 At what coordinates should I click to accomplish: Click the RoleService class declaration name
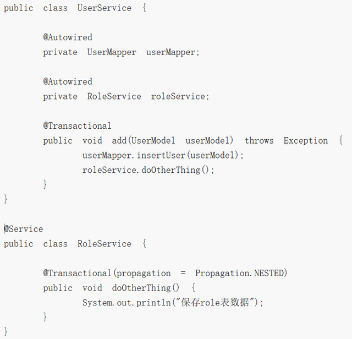click(105, 244)
